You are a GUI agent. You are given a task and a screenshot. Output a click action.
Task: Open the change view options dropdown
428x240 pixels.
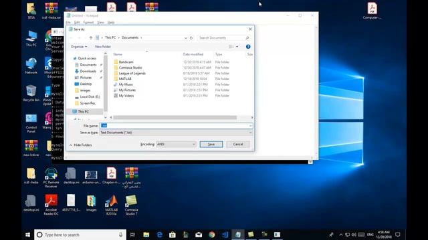[x=237, y=47]
